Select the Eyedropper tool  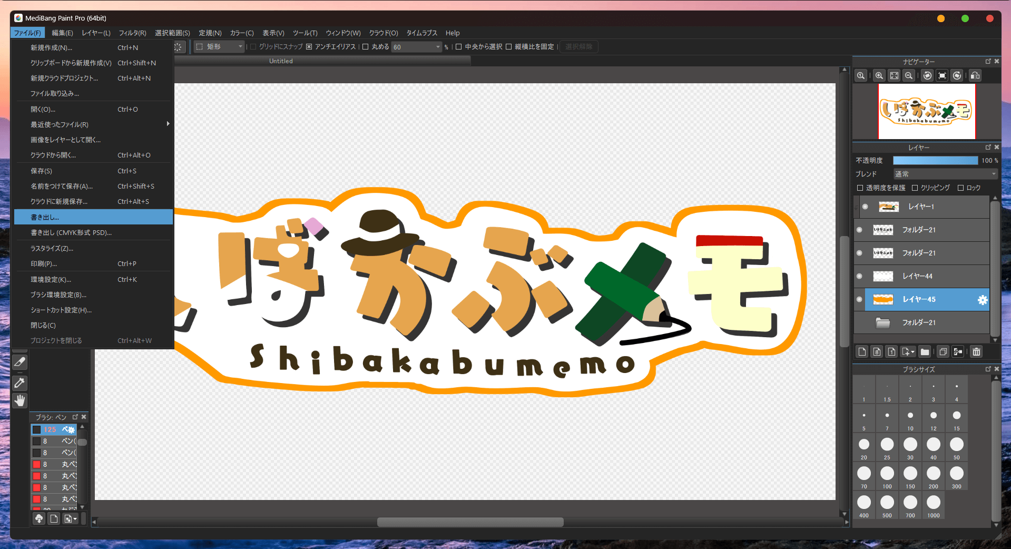point(19,383)
